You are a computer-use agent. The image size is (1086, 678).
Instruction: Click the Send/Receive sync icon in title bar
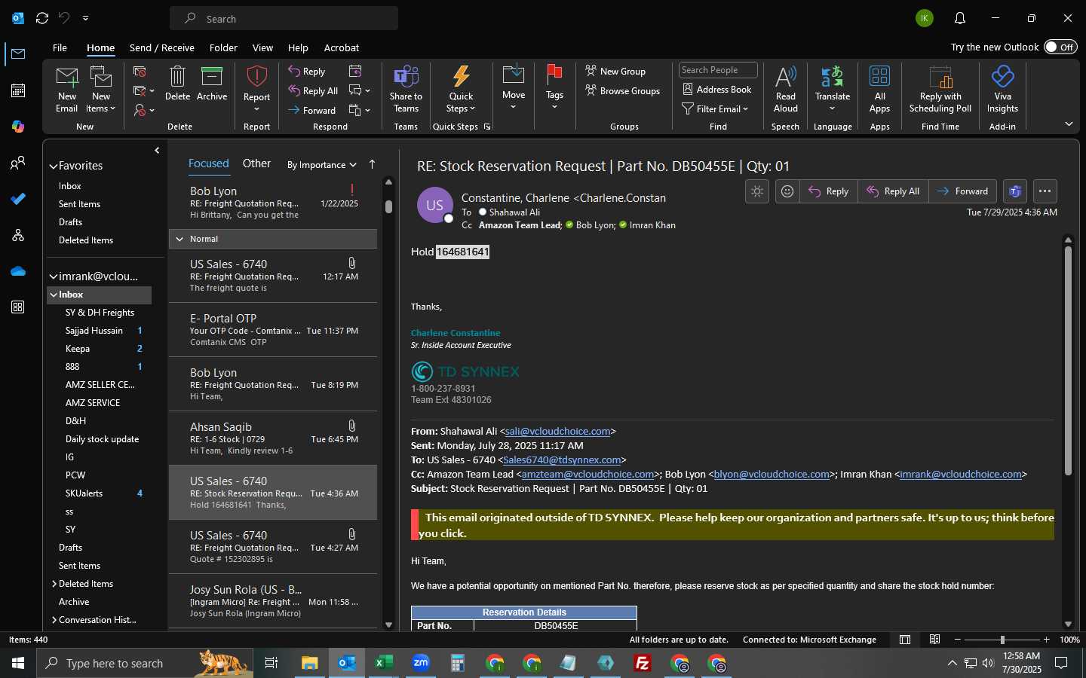point(42,18)
